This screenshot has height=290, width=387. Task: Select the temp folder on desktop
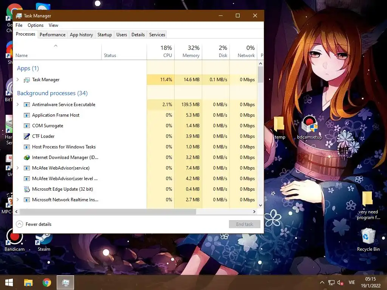(279, 128)
